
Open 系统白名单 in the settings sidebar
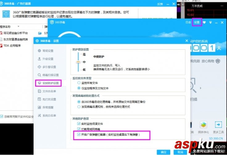coord(49,115)
